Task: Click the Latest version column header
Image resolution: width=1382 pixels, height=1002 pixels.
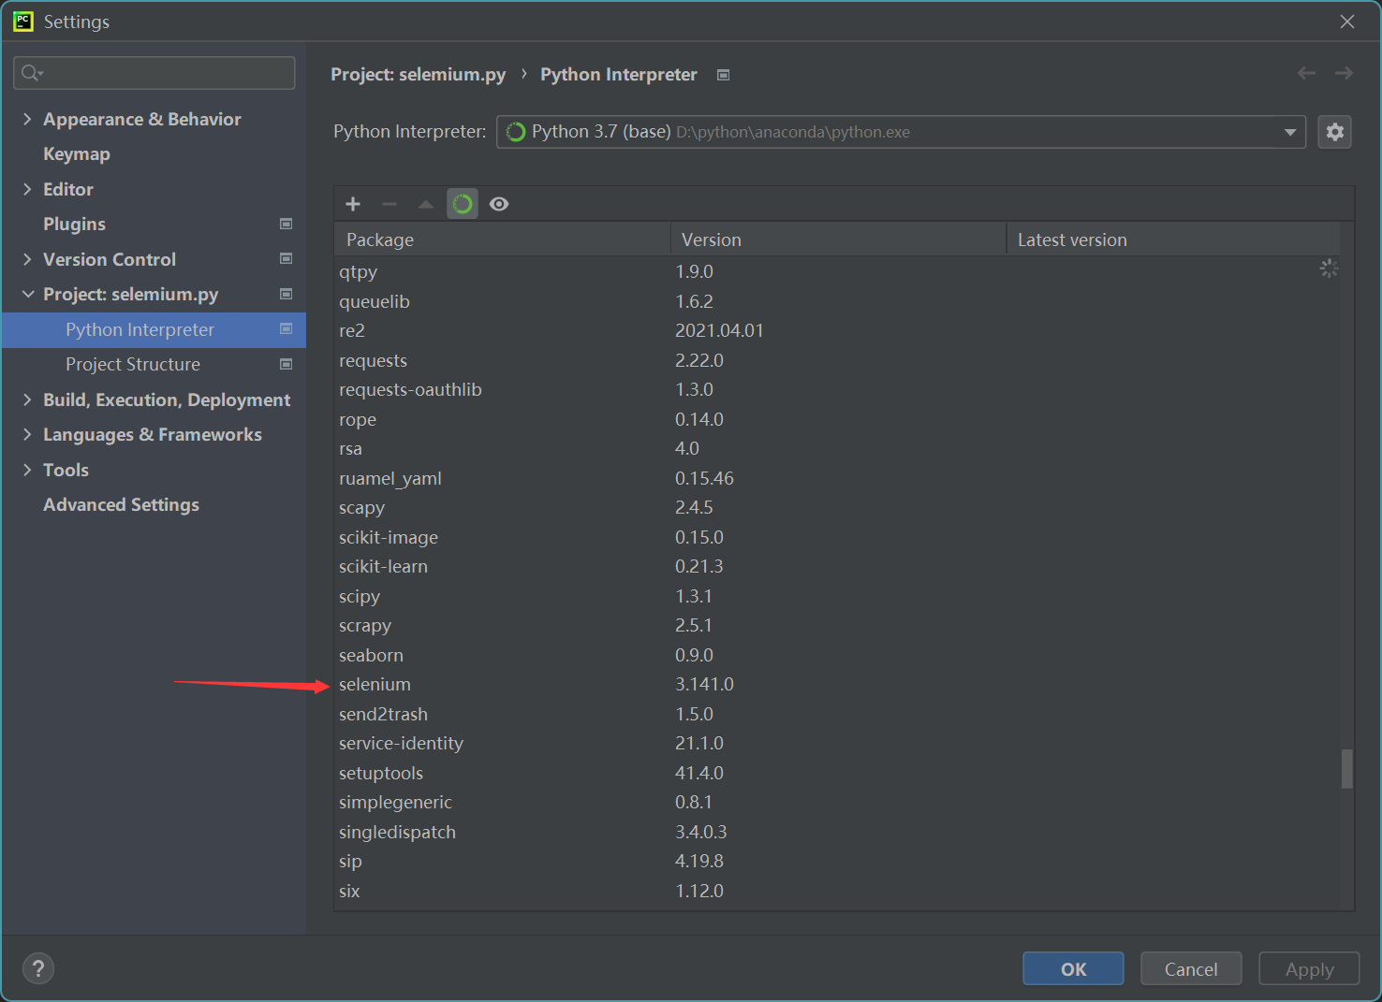Action: coord(1173,240)
